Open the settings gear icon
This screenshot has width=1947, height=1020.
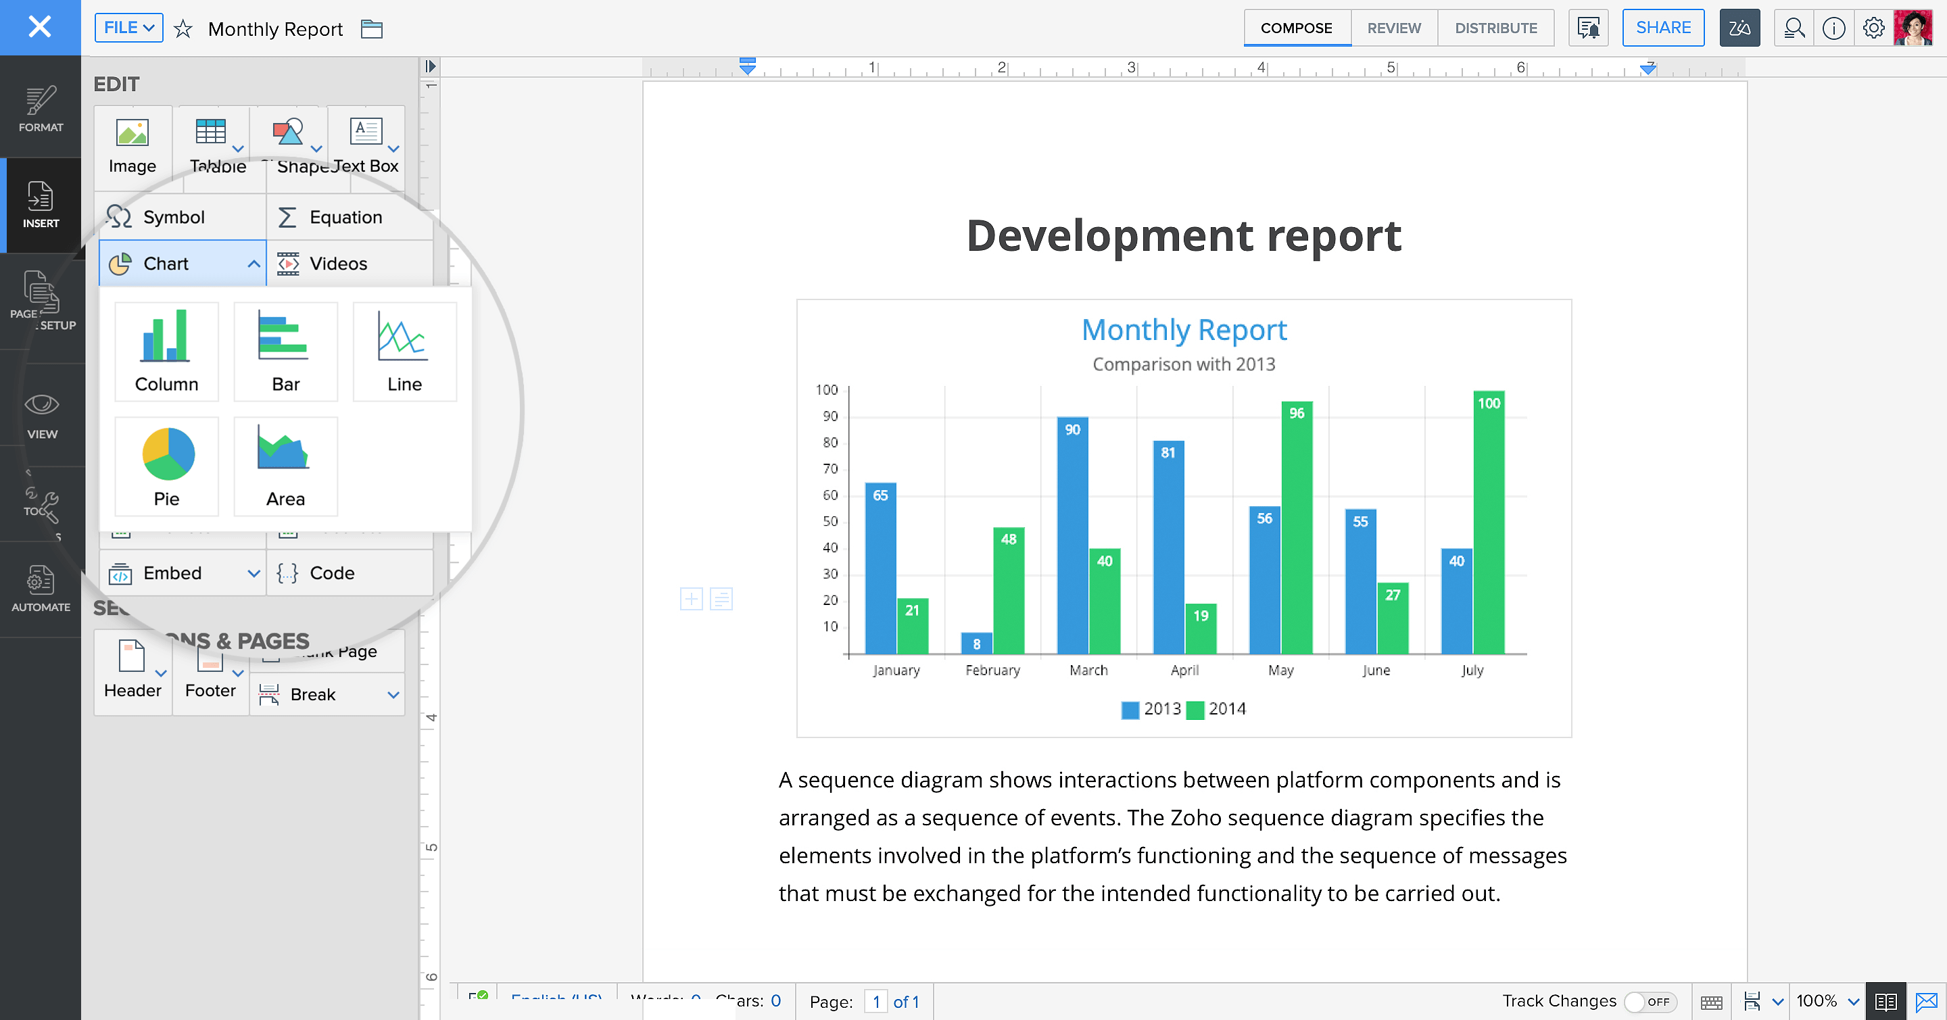(x=1873, y=28)
